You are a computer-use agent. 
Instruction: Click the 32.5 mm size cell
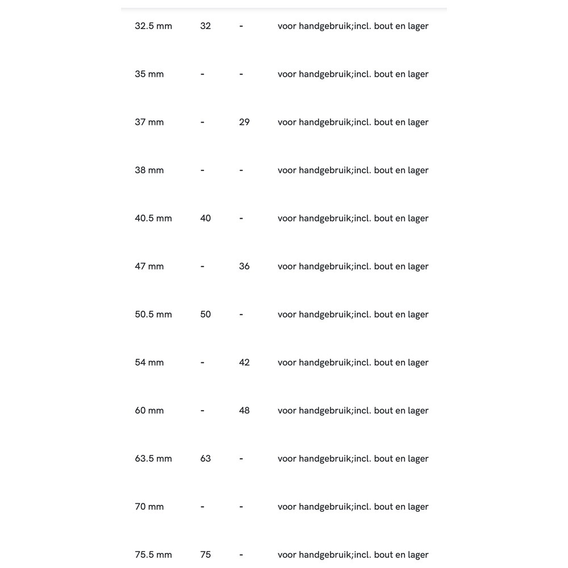tap(153, 26)
